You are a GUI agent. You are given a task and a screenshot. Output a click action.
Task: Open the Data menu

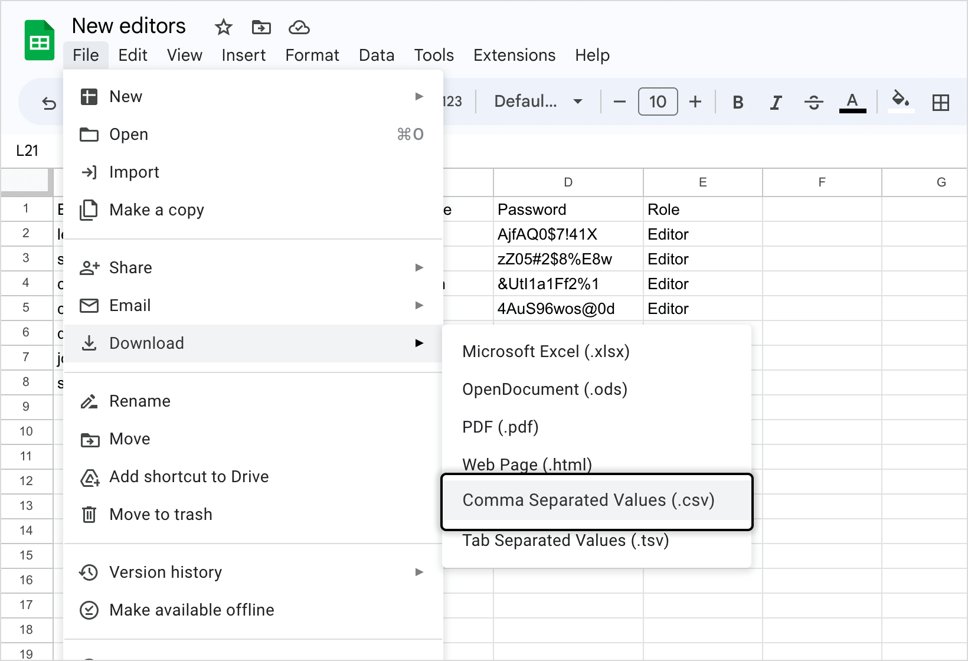tap(377, 55)
